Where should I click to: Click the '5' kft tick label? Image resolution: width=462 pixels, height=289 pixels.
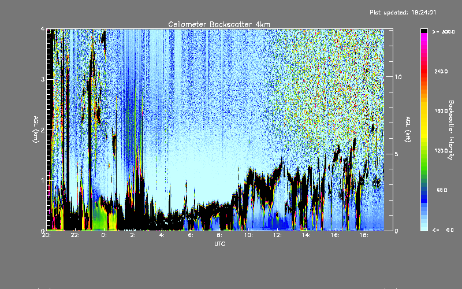click(x=396, y=154)
